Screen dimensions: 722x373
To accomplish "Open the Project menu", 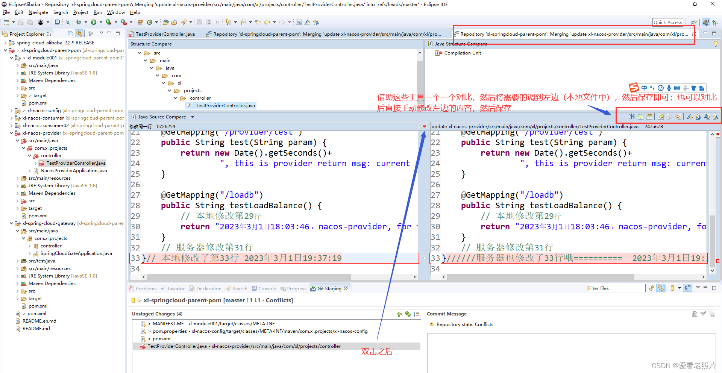I will coord(80,12).
